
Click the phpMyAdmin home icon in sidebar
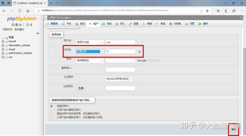(13, 25)
